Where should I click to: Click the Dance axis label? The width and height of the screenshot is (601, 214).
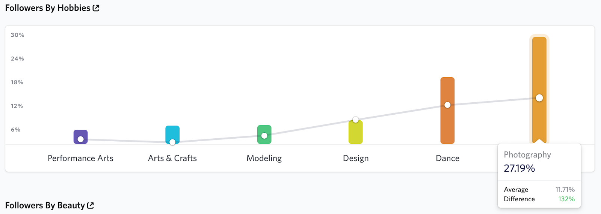tap(447, 158)
